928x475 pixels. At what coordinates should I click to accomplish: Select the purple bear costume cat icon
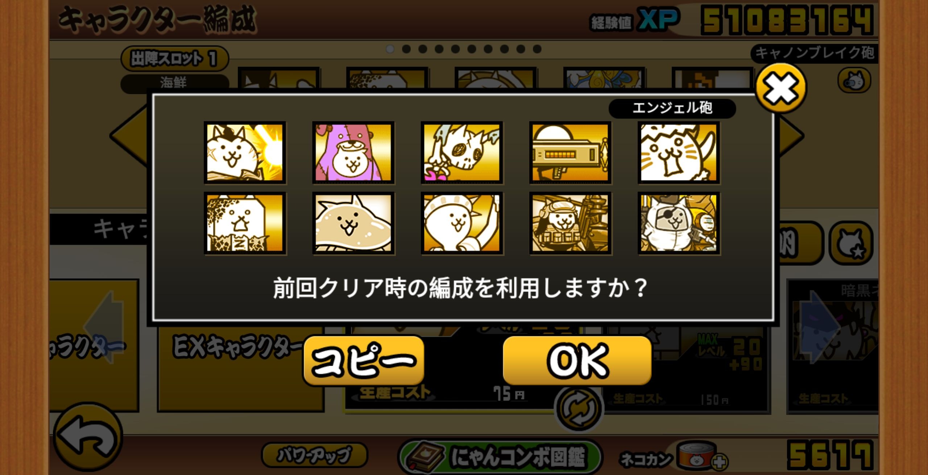click(353, 152)
